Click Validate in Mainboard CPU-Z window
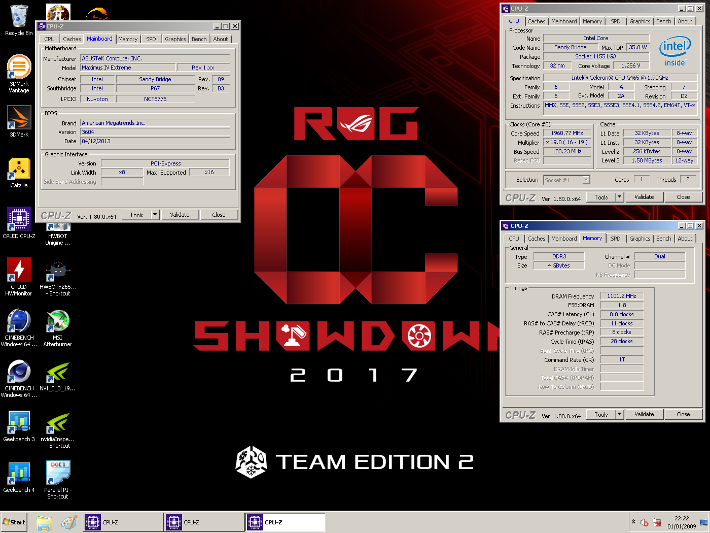The width and height of the screenshot is (710, 533). 180,215
